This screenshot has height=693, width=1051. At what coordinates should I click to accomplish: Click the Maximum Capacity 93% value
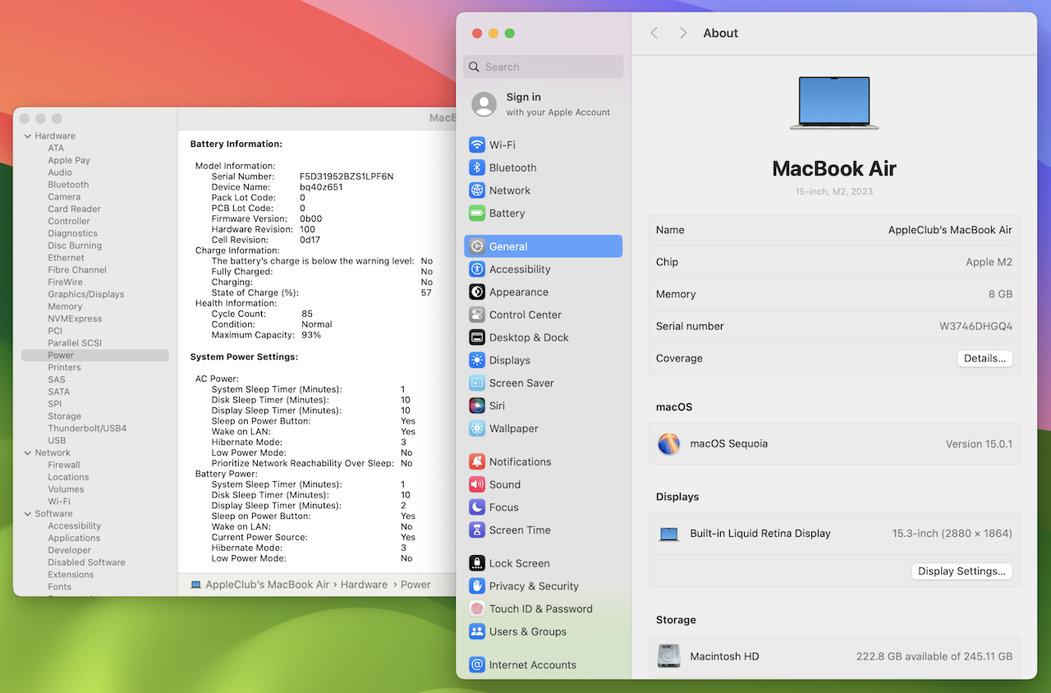point(311,335)
